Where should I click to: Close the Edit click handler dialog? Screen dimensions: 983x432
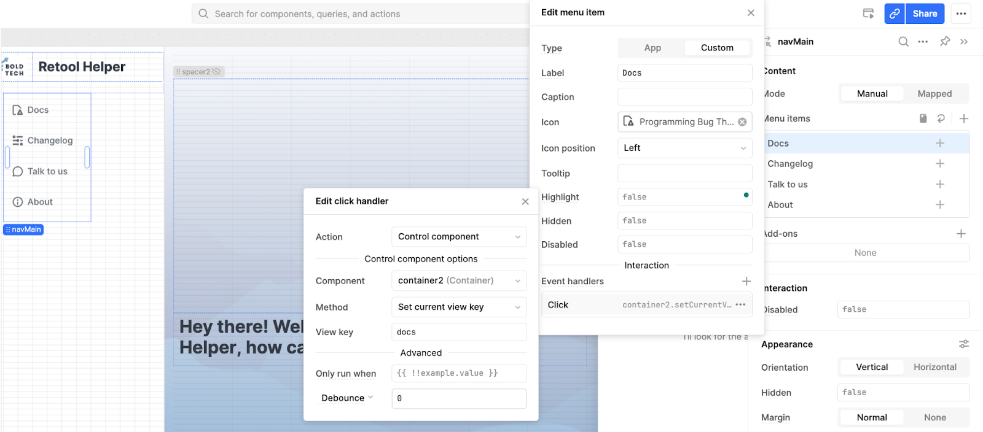point(525,201)
